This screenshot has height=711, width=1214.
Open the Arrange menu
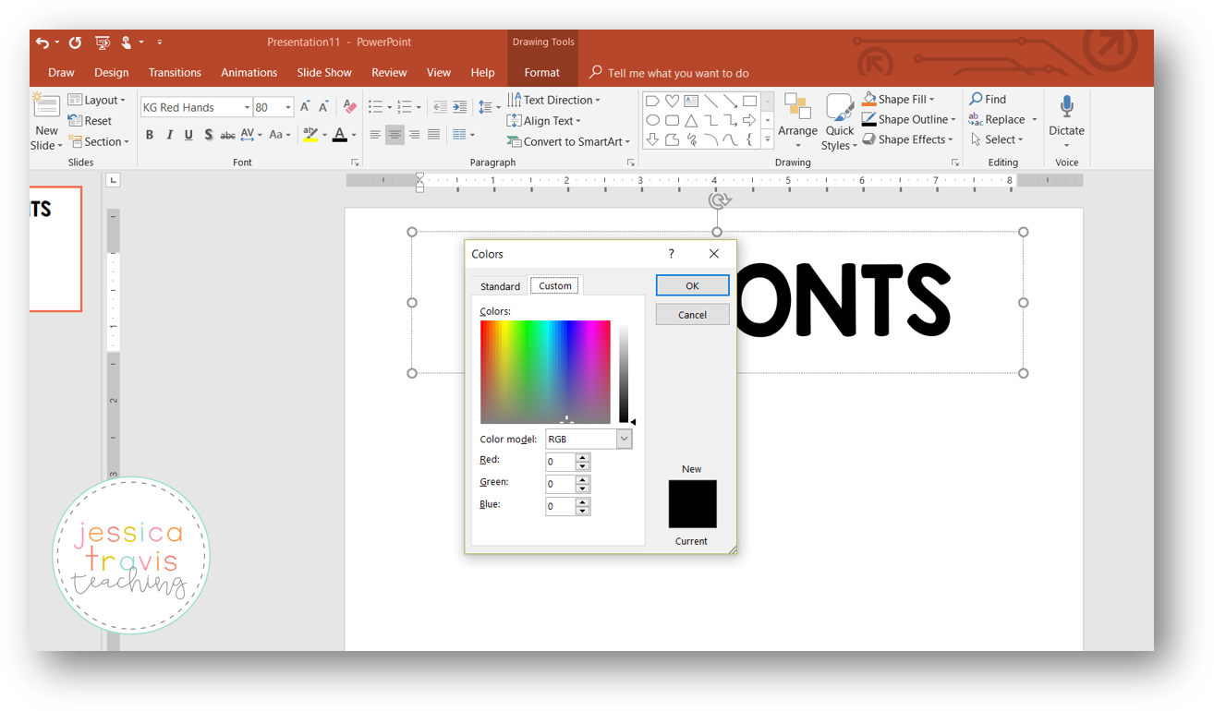point(797,121)
